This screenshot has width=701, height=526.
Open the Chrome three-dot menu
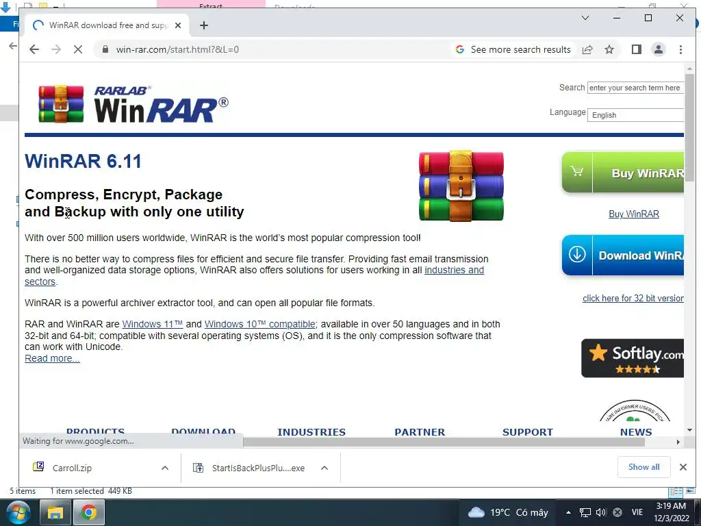click(x=680, y=49)
